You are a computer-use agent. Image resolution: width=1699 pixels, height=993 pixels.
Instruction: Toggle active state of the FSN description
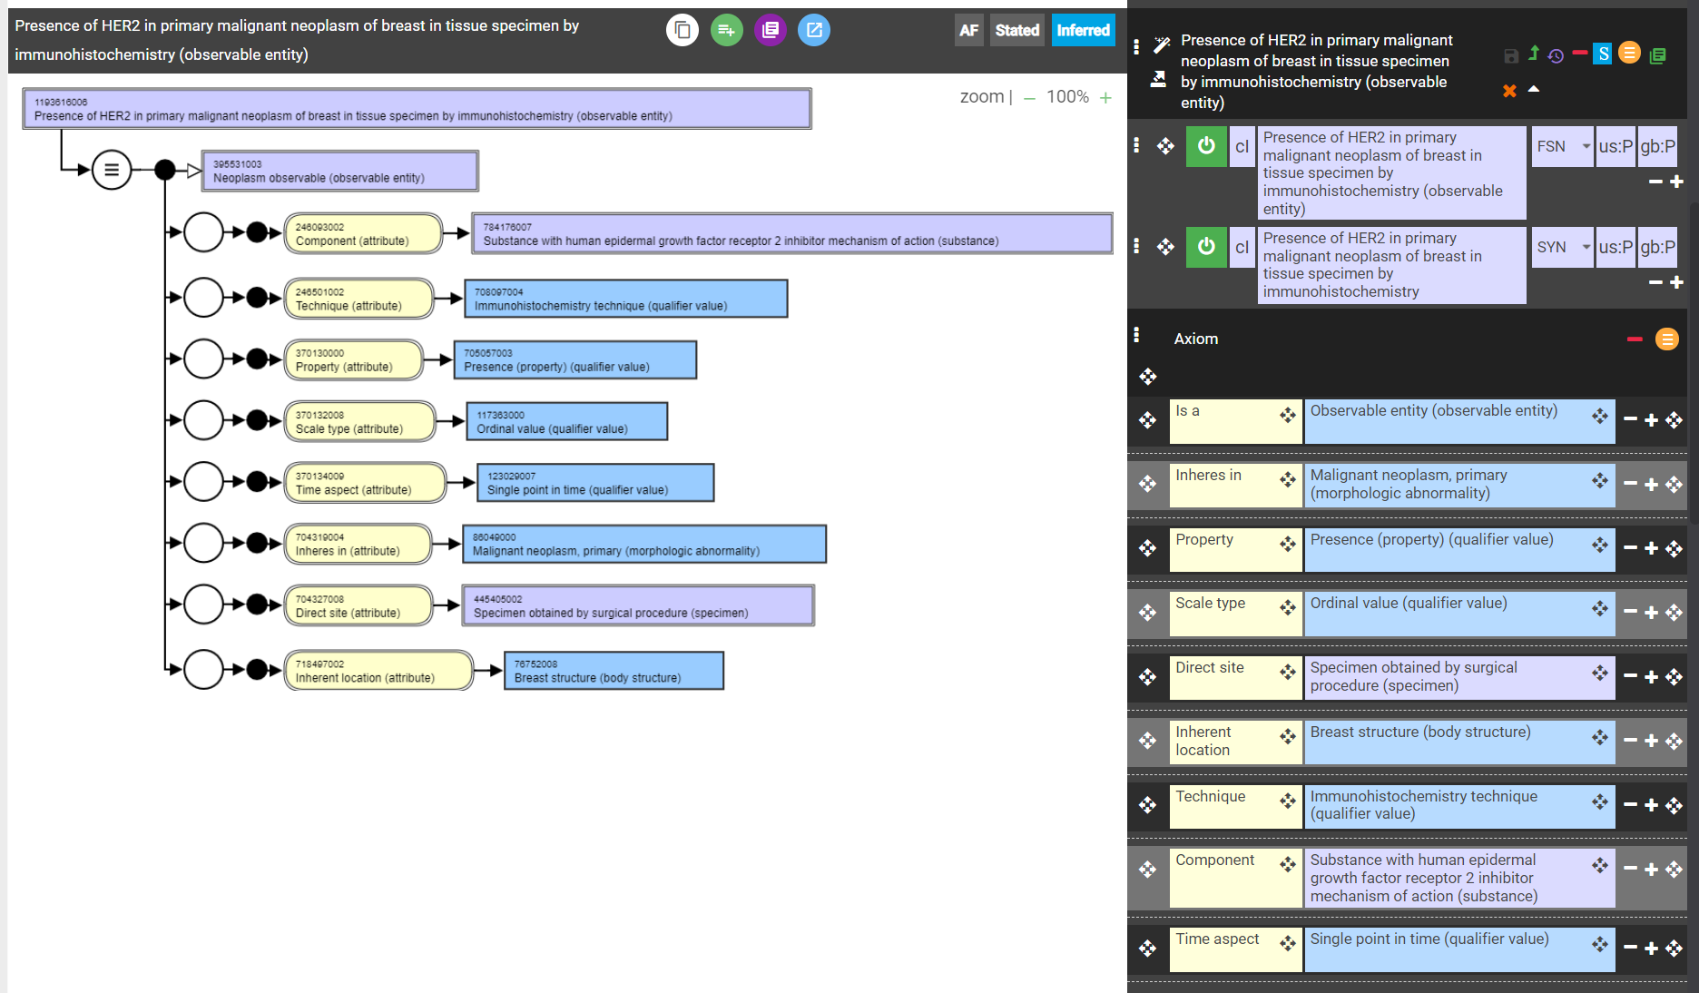click(1206, 146)
